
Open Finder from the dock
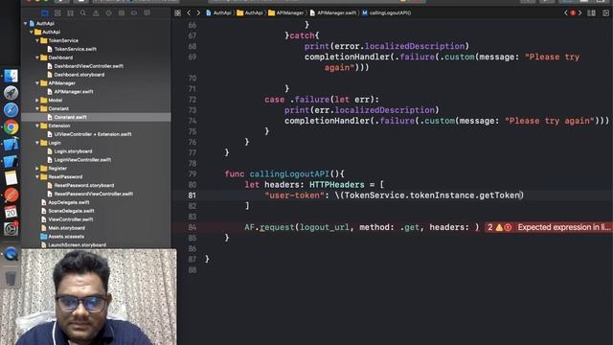tap(11, 76)
